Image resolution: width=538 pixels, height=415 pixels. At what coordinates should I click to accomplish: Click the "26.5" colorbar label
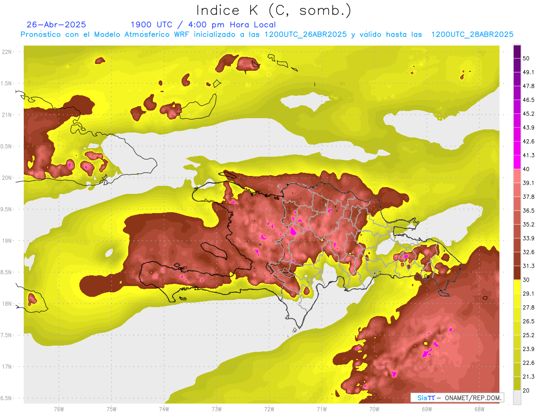tap(529, 321)
